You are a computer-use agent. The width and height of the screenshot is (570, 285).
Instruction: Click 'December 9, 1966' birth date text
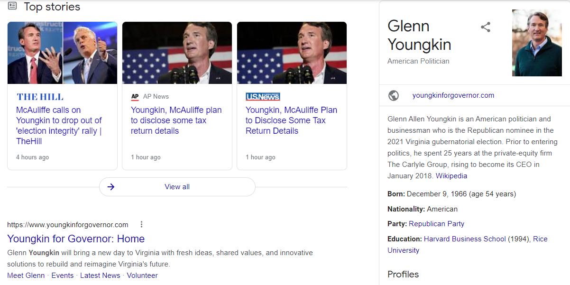click(x=437, y=194)
